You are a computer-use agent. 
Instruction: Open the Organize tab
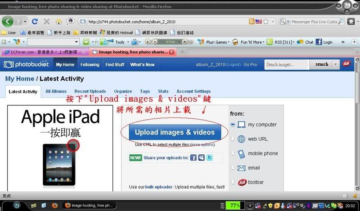pyautogui.click(x=123, y=91)
